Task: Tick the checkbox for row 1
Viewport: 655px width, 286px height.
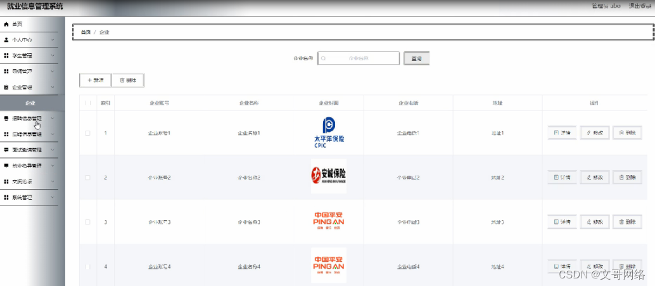Action: coord(87,133)
